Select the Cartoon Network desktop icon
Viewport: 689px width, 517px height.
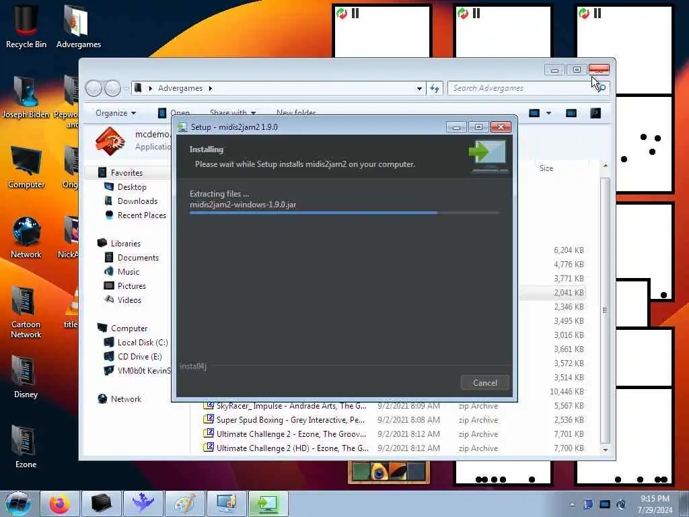(x=26, y=312)
